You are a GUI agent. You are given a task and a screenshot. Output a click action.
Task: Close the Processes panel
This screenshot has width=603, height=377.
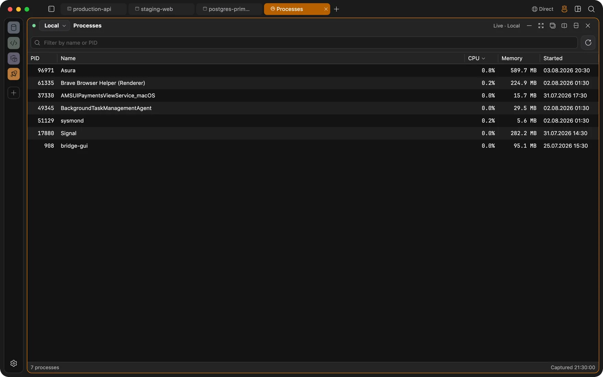(x=588, y=26)
